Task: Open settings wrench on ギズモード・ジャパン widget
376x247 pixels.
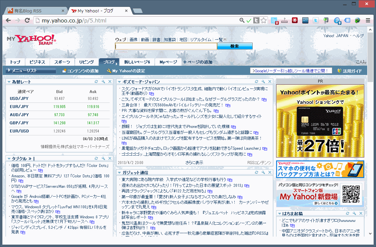Action: pos(263,82)
